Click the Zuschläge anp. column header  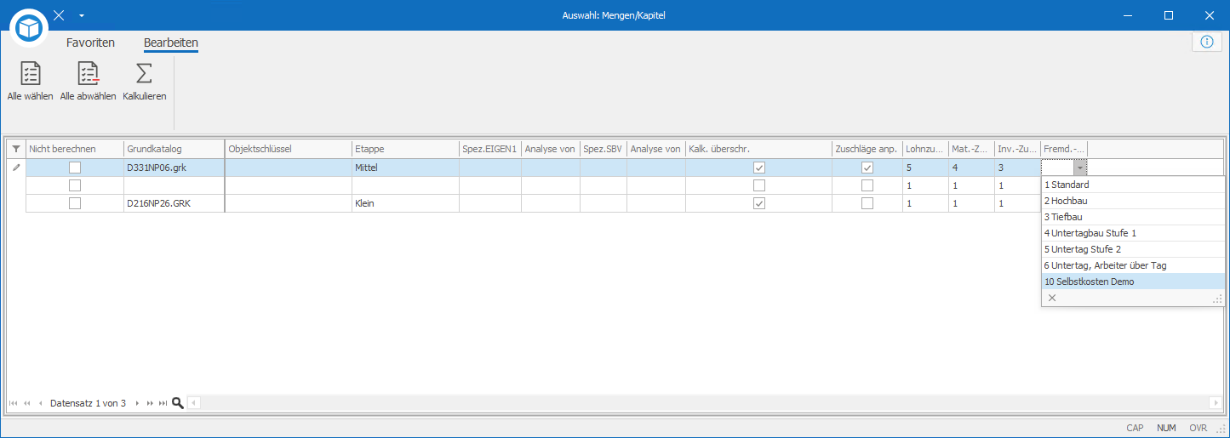pyautogui.click(x=867, y=149)
